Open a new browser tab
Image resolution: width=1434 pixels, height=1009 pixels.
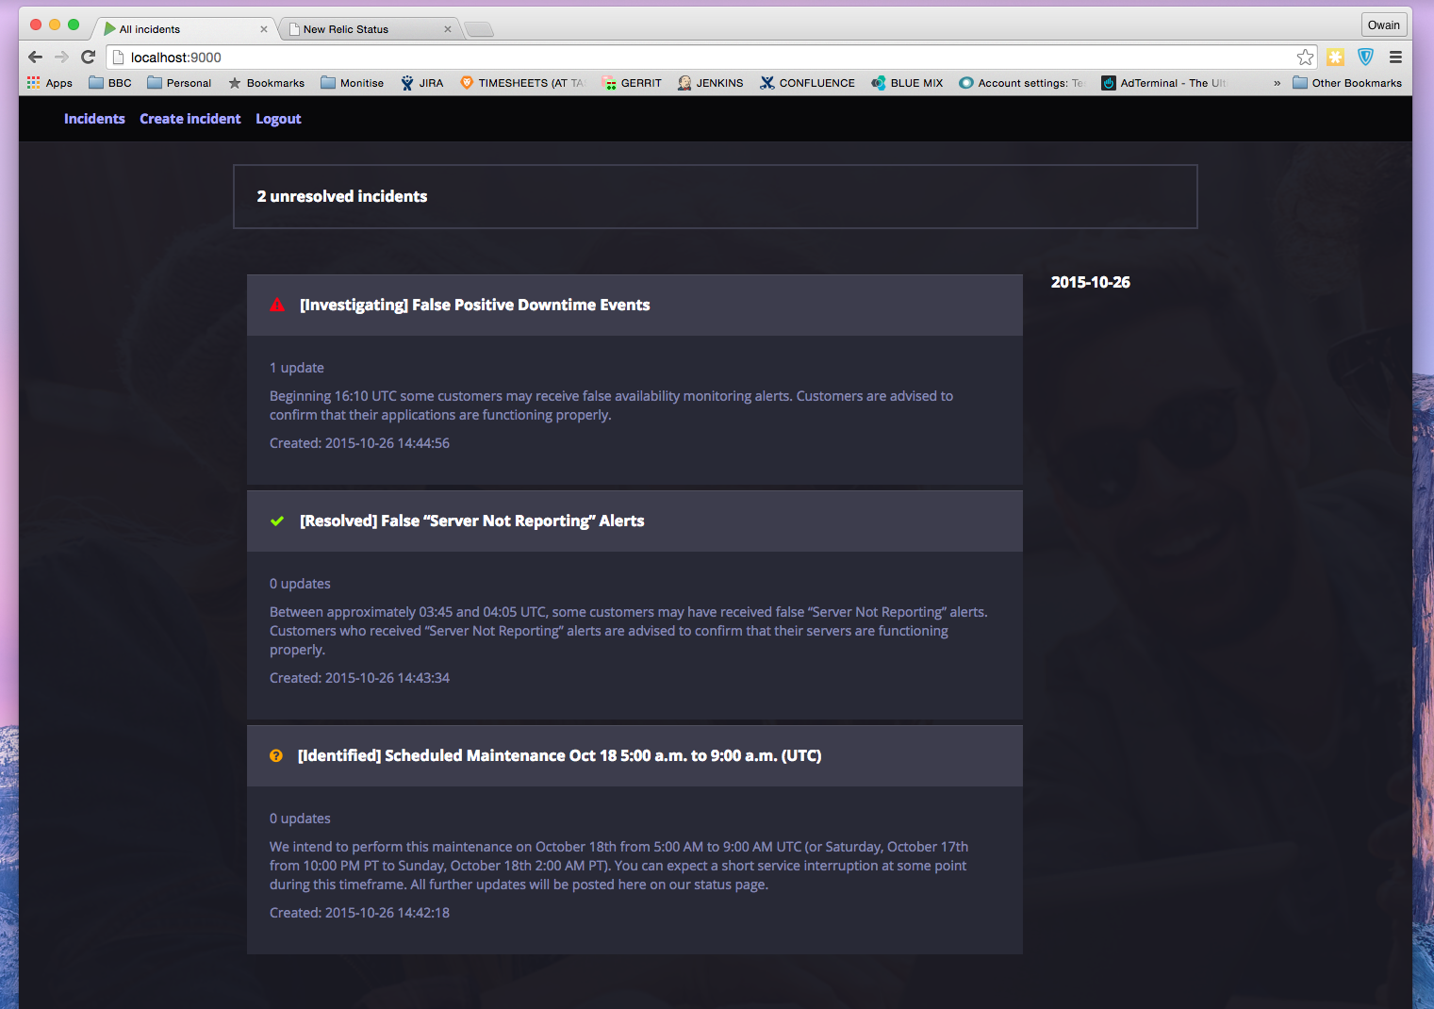click(x=479, y=29)
